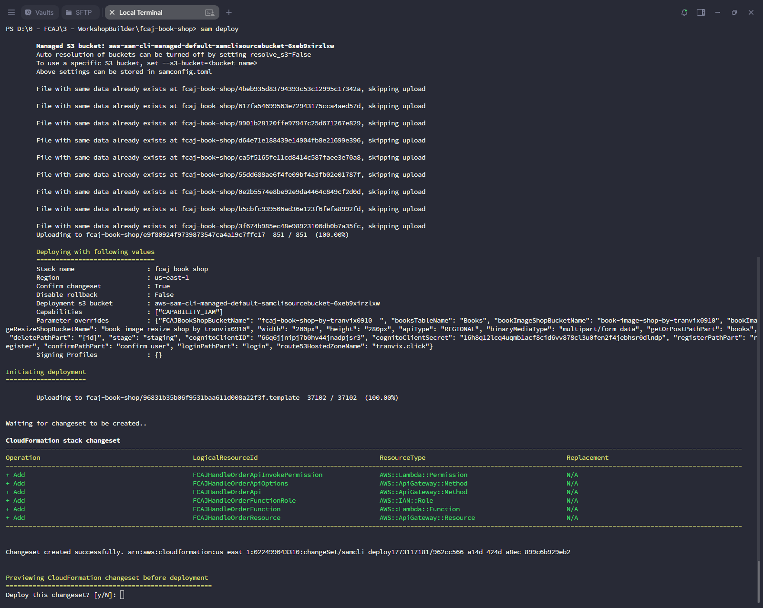This screenshot has height=608, width=763.
Task: Restore down the application window
Action: pyautogui.click(x=734, y=12)
